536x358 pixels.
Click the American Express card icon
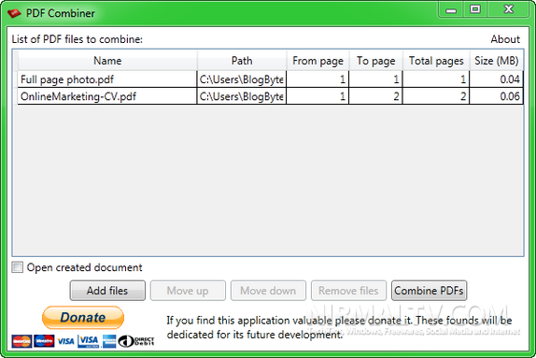point(109,341)
